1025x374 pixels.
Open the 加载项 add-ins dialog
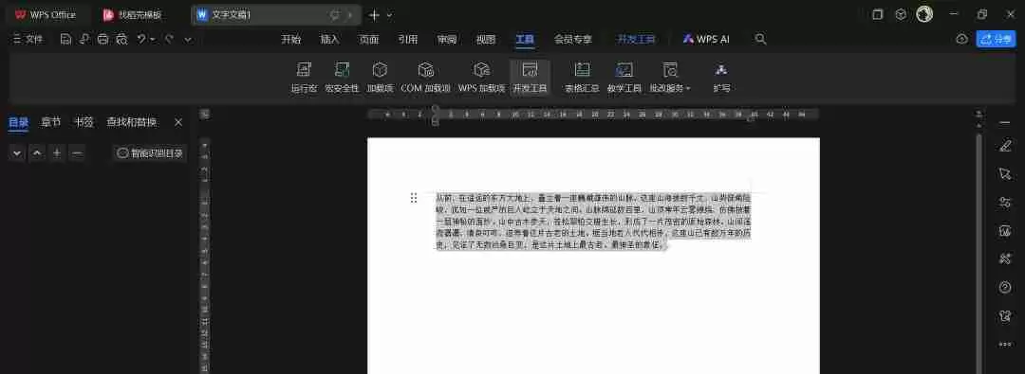pos(380,78)
